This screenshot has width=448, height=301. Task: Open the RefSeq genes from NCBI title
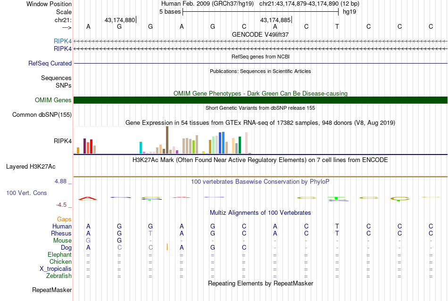pyautogui.click(x=260, y=57)
